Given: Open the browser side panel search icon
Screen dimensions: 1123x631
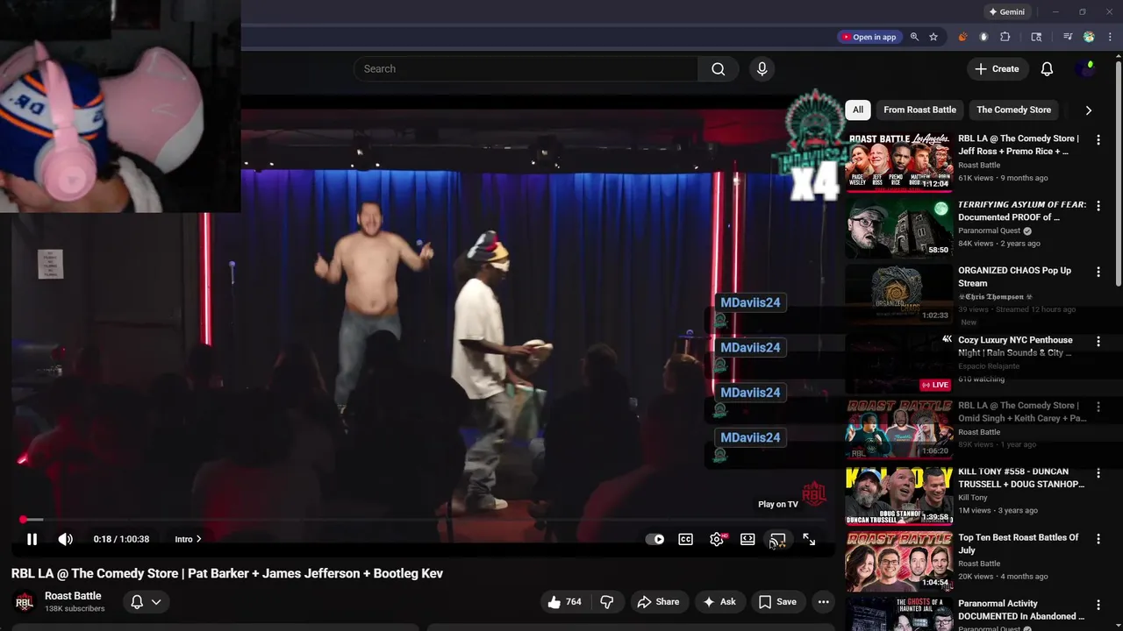Looking at the screenshot, I should click(1036, 37).
